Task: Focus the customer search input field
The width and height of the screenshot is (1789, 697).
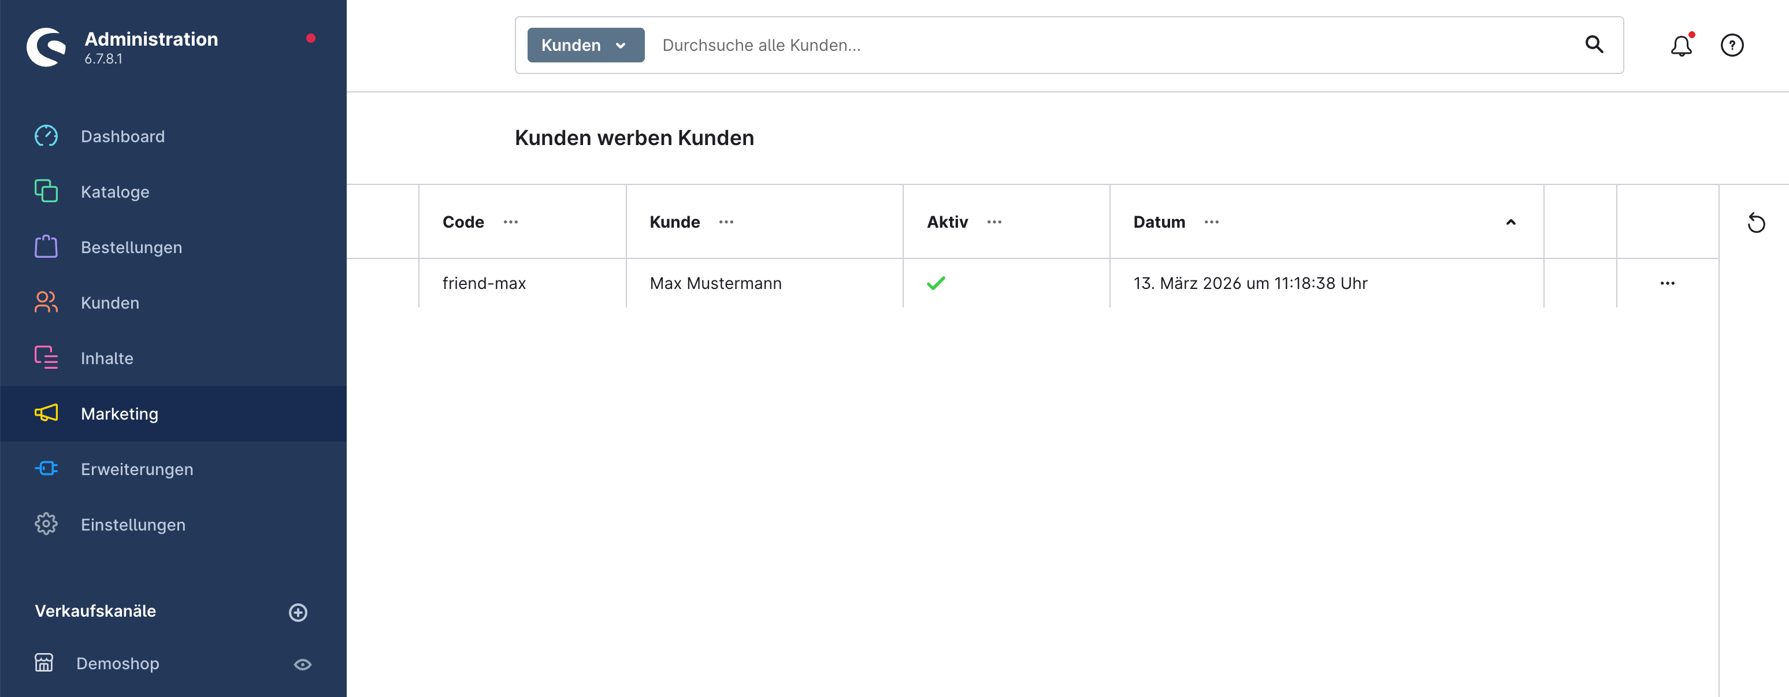Action: [x=1111, y=46]
